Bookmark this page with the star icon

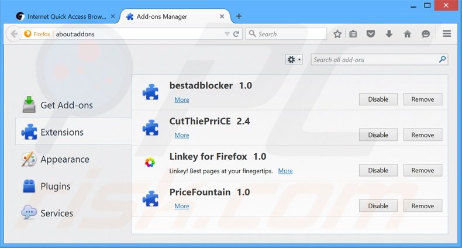(337, 34)
